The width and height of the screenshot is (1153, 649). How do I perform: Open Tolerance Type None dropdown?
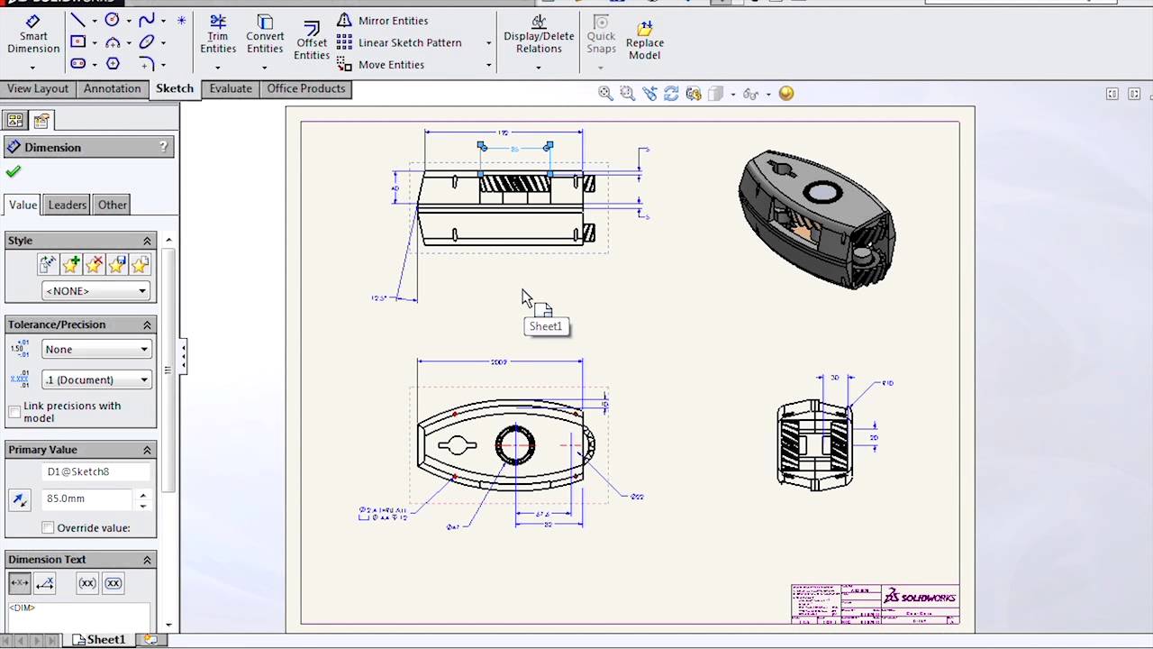(95, 349)
